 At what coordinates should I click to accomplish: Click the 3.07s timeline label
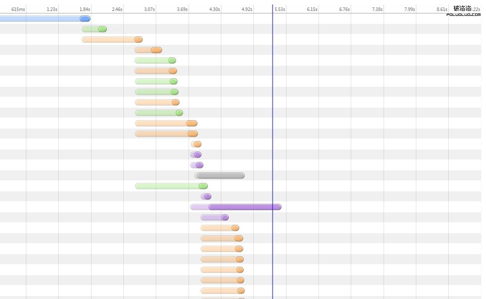pos(149,9)
